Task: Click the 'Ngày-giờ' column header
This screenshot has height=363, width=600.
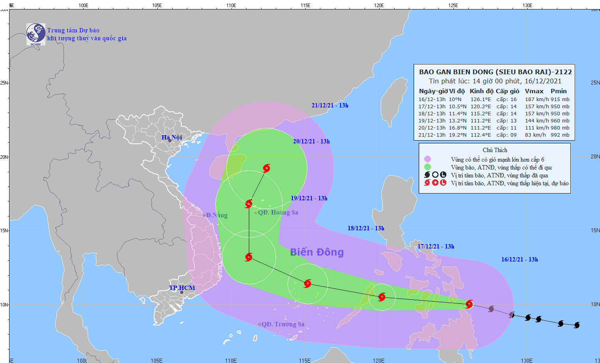Action: click(433, 91)
